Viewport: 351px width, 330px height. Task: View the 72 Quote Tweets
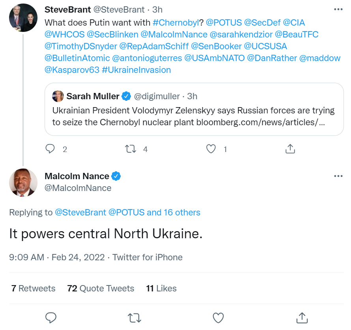coord(101,288)
